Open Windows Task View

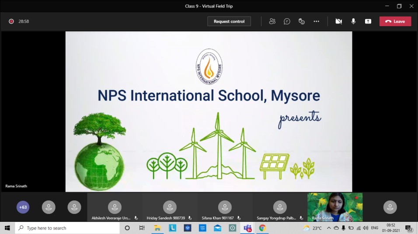point(142,228)
